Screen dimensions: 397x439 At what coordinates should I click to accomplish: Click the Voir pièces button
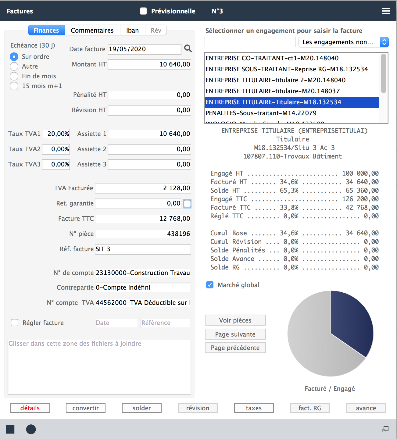(235, 320)
